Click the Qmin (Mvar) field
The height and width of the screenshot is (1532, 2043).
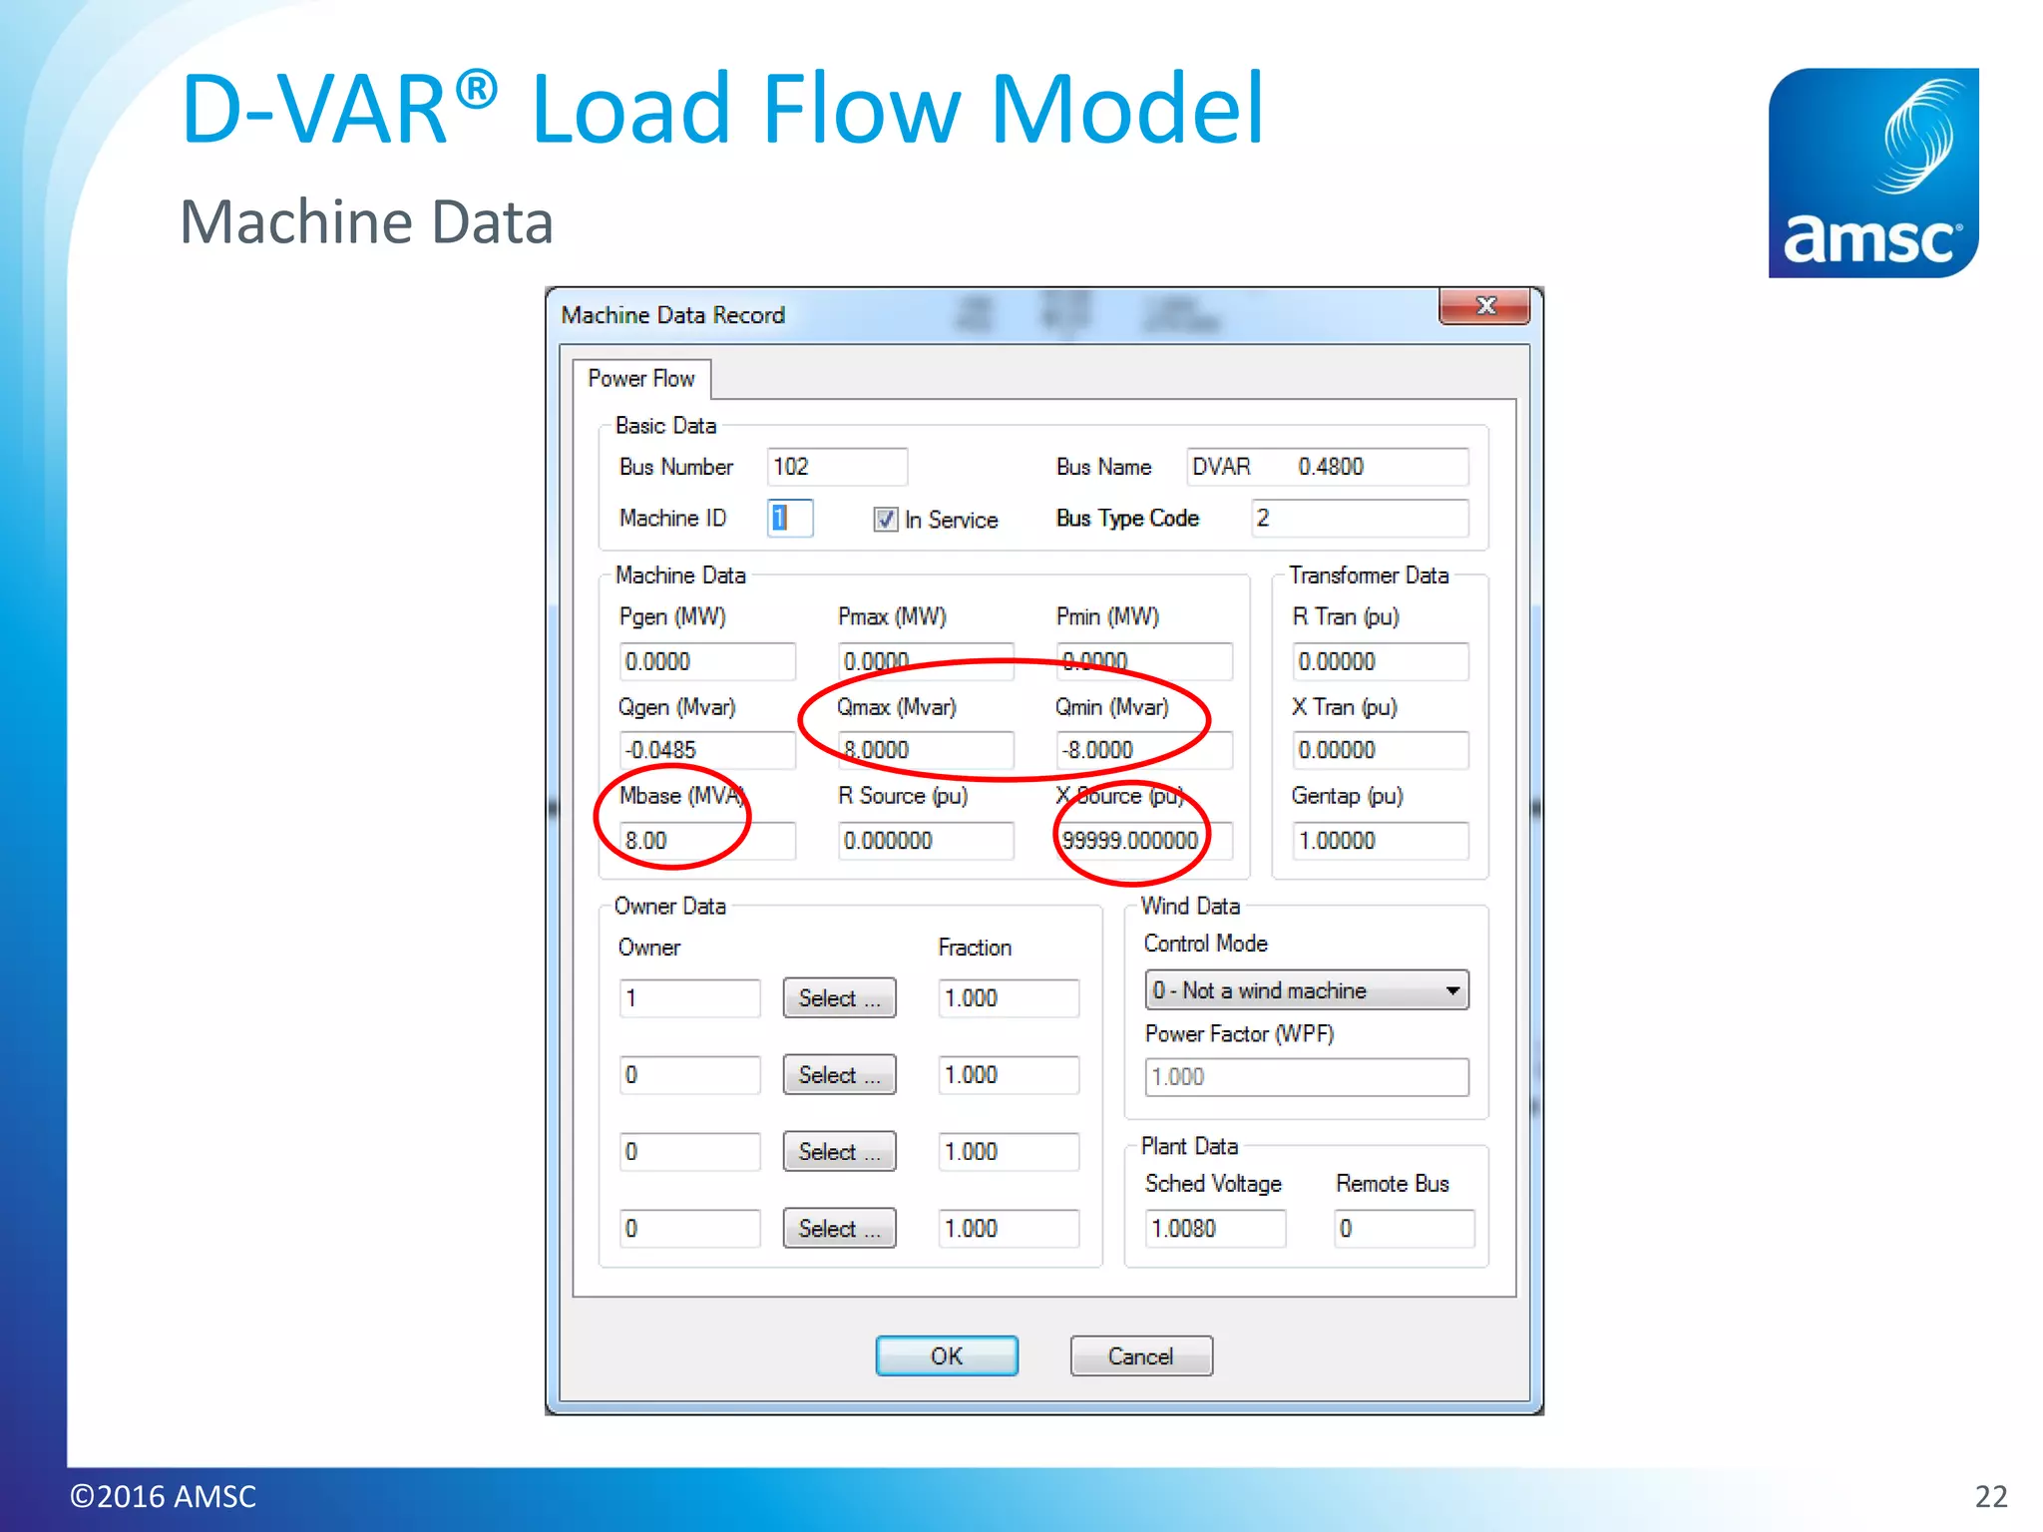[x=1144, y=750]
